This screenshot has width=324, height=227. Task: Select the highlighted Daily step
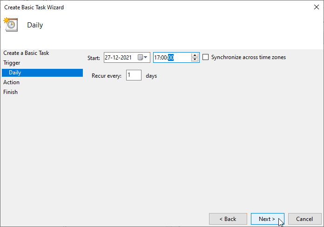pyautogui.click(x=42, y=73)
